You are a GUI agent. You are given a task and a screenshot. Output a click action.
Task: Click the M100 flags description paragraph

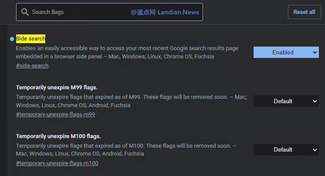(126, 149)
